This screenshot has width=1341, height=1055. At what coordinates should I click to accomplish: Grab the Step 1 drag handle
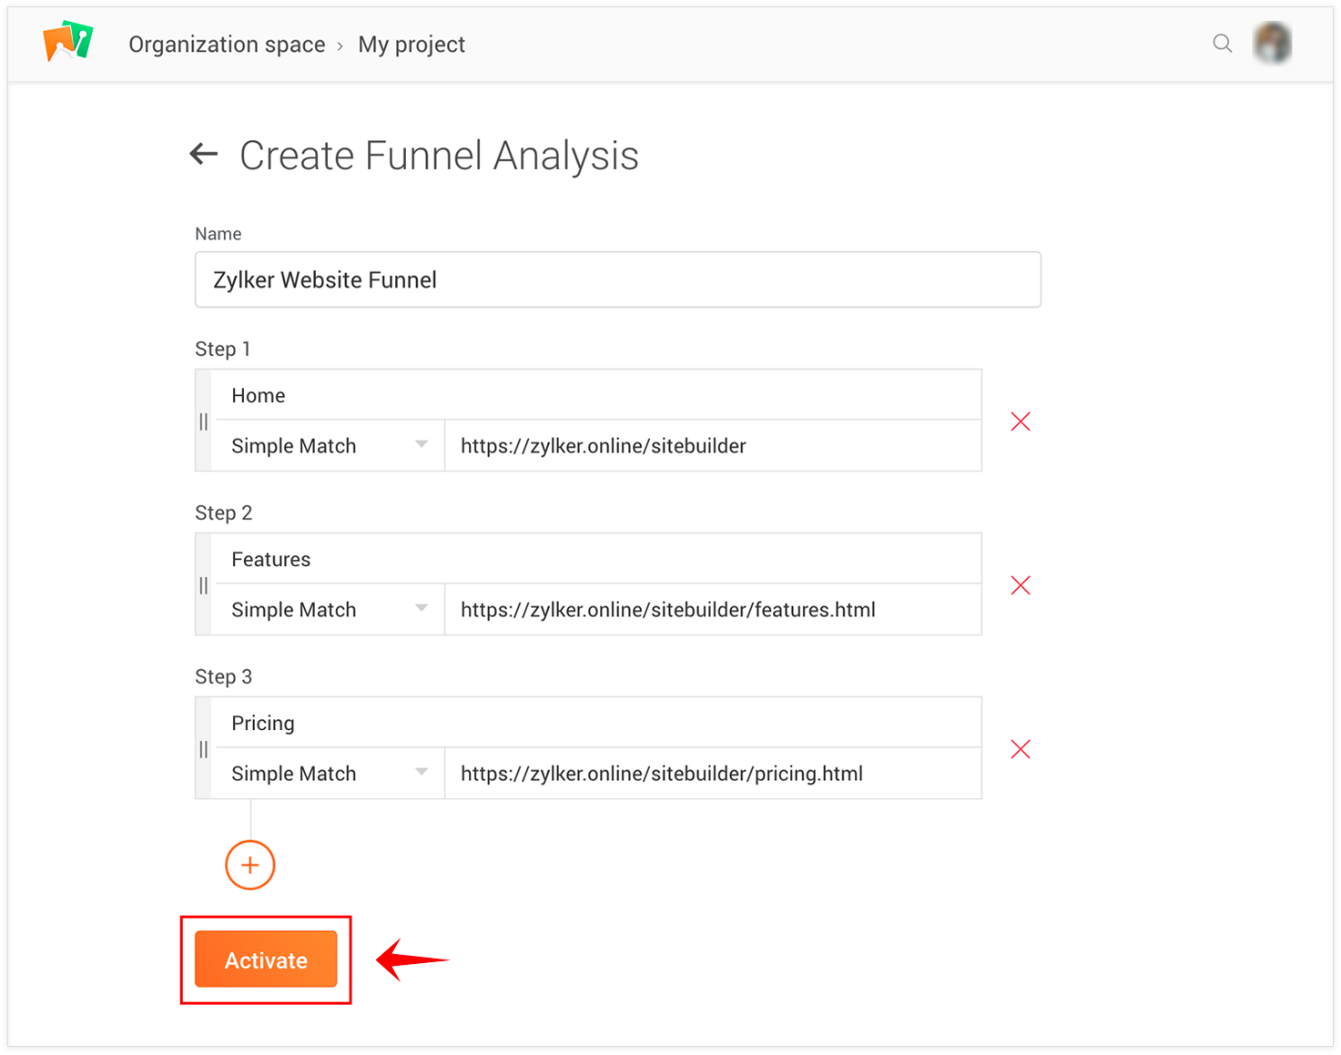(204, 421)
